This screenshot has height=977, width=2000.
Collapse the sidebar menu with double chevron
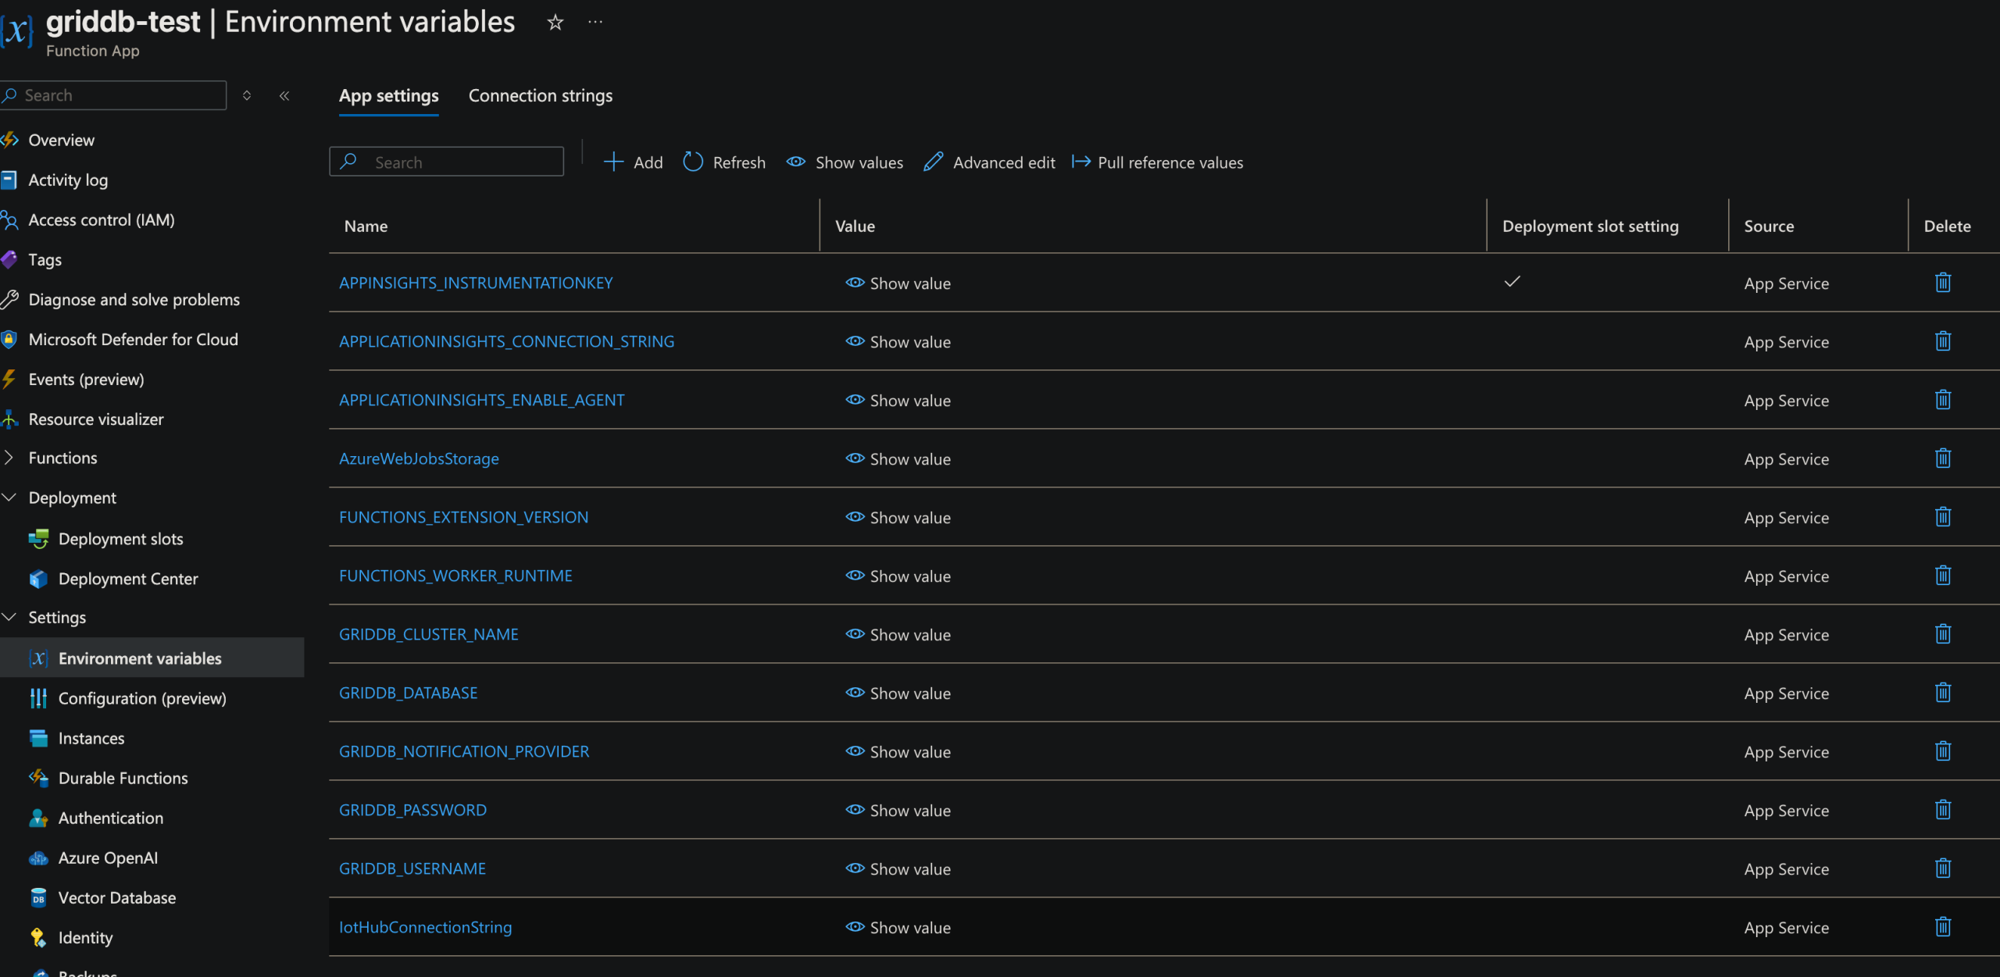click(284, 95)
